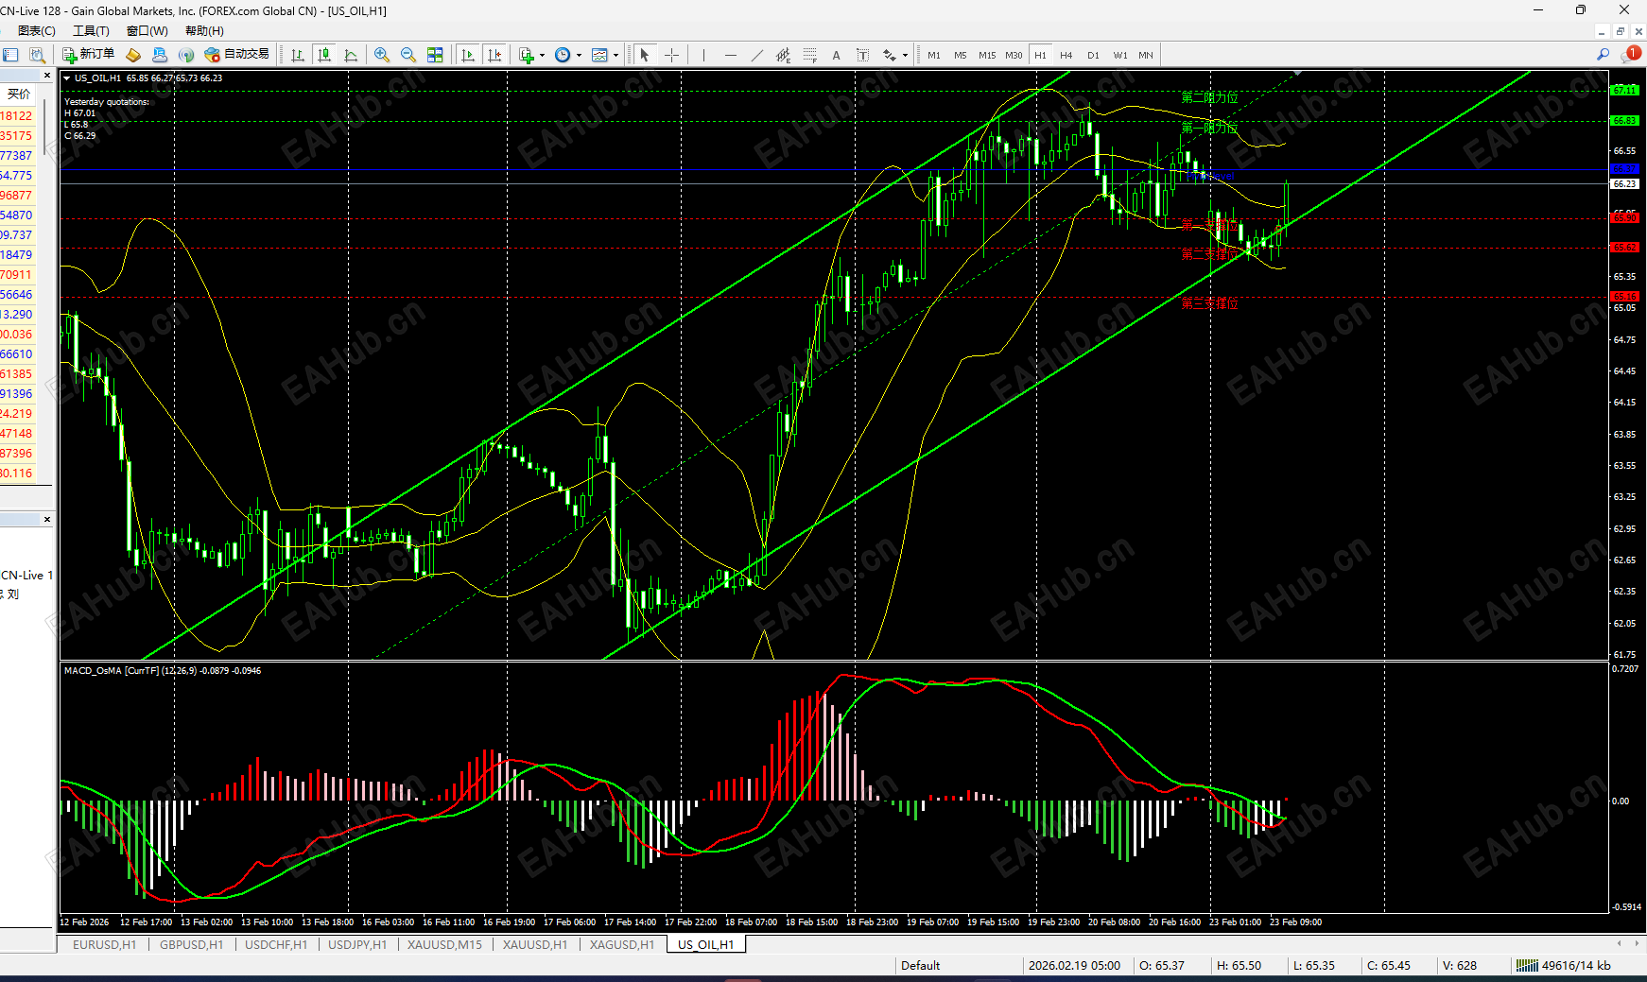
Task: Switch to the XAGUSD,H1 chart tab
Action: tap(622, 944)
